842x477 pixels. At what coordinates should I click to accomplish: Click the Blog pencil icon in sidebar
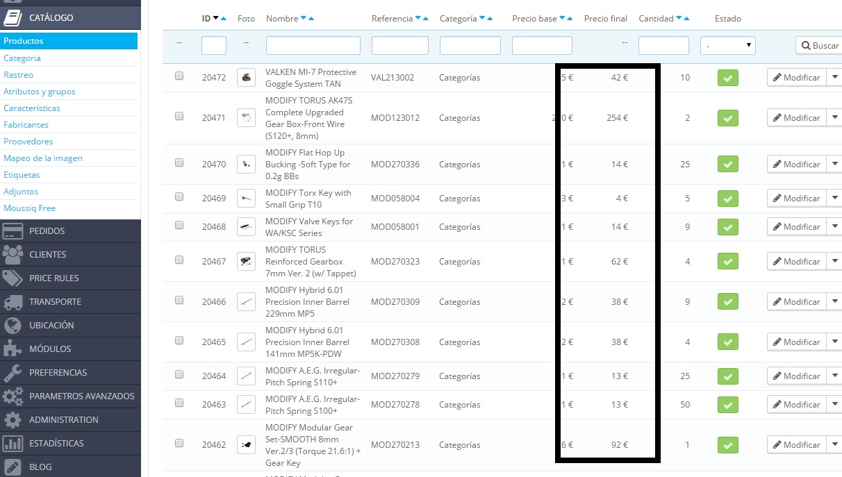[13, 467]
